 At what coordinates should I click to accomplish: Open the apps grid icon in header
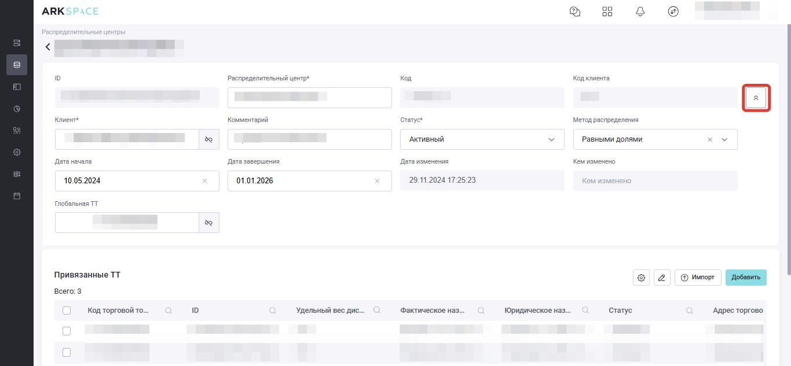(607, 12)
